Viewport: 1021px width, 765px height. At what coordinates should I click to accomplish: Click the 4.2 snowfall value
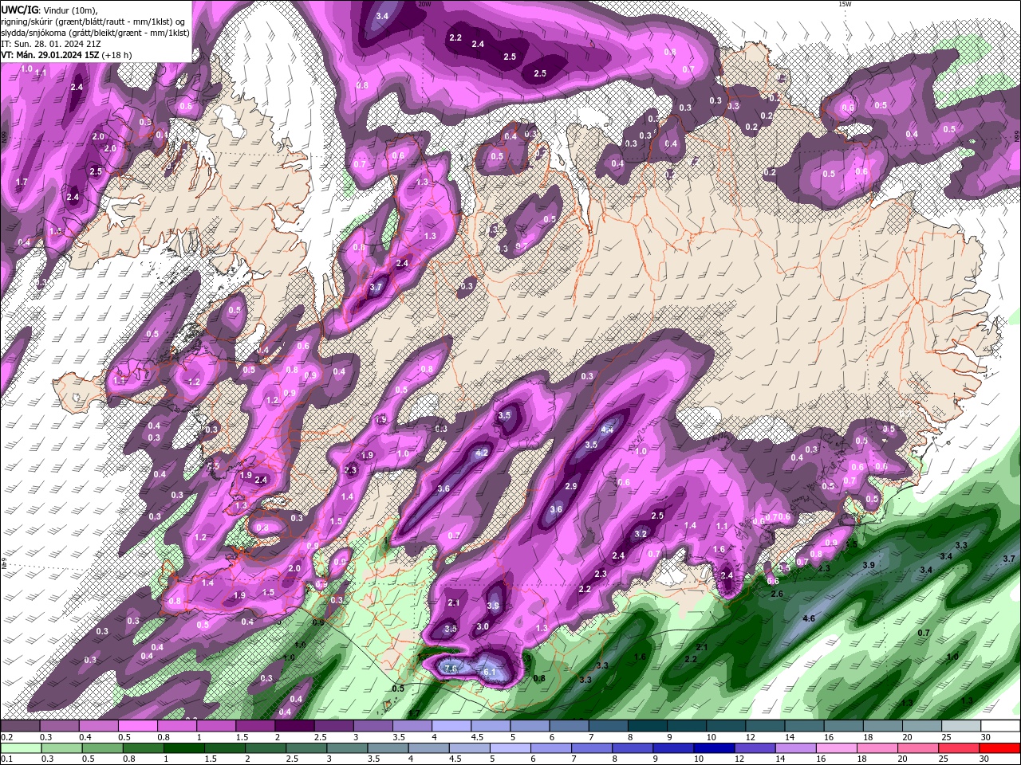[x=482, y=453]
